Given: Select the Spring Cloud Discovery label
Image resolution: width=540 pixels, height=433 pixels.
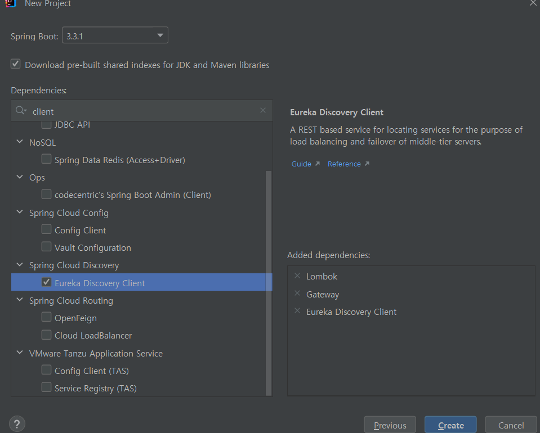Looking at the screenshot, I should [x=74, y=265].
